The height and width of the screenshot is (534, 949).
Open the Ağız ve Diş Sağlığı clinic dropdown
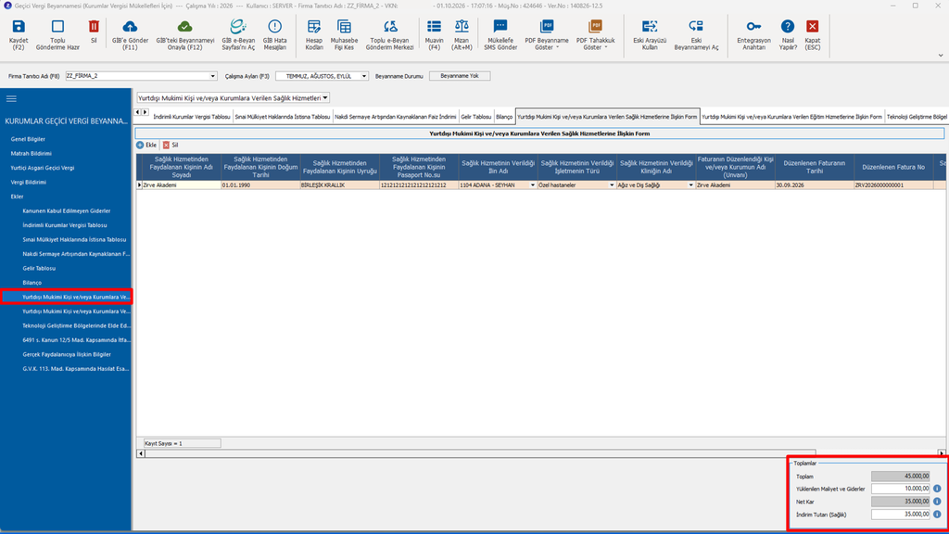click(x=691, y=185)
